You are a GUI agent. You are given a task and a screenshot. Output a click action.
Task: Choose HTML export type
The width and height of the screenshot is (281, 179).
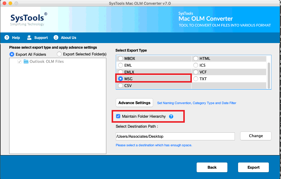click(x=196, y=58)
